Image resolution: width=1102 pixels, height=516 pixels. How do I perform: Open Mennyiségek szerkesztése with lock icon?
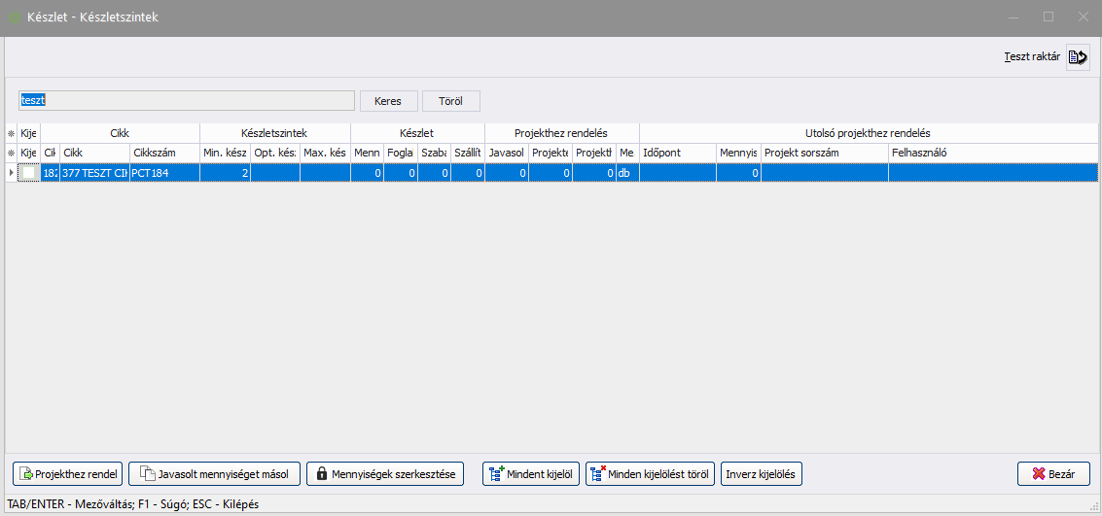[x=385, y=474]
